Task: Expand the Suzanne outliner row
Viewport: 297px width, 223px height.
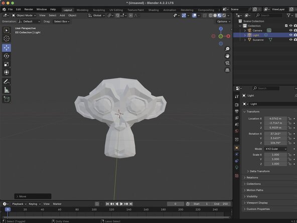Action: 245,40
